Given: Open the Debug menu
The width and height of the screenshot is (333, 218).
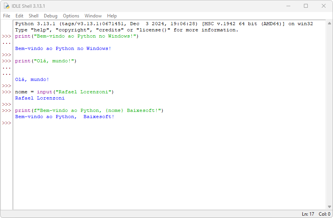Looking at the screenshot, I should pyautogui.click(x=50, y=16).
